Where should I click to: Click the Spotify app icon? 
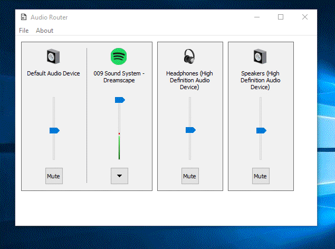point(119,56)
